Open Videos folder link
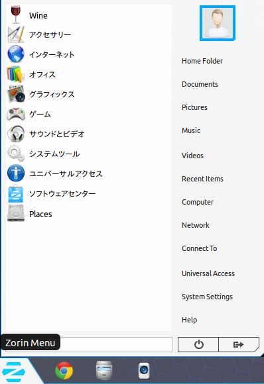The width and height of the screenshot is (264, 384). click(192, 156)
